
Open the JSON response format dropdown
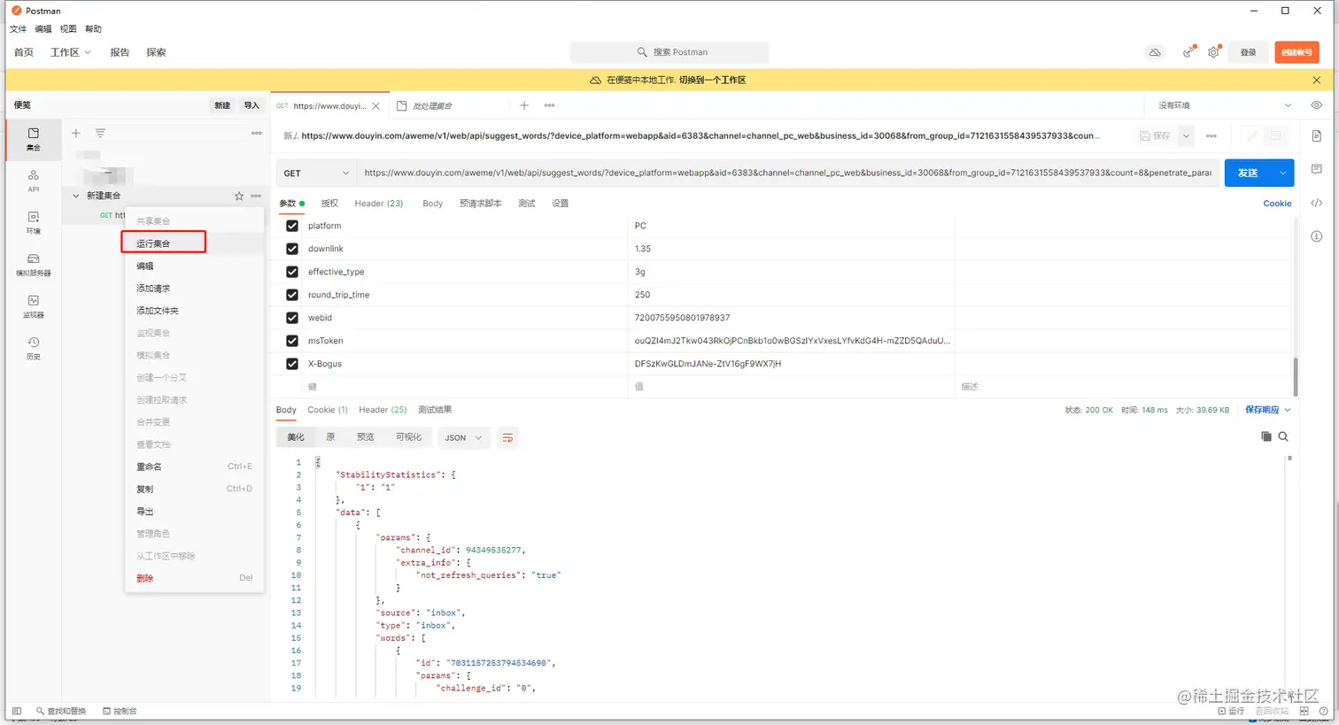point(464,437)
